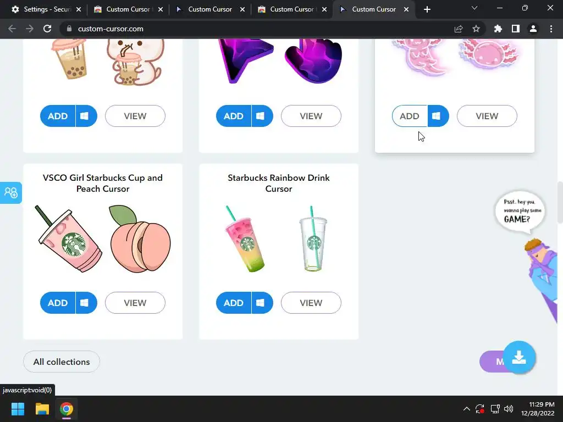Select the empty Starbucks cup pointer image

(x=313, y=239)
